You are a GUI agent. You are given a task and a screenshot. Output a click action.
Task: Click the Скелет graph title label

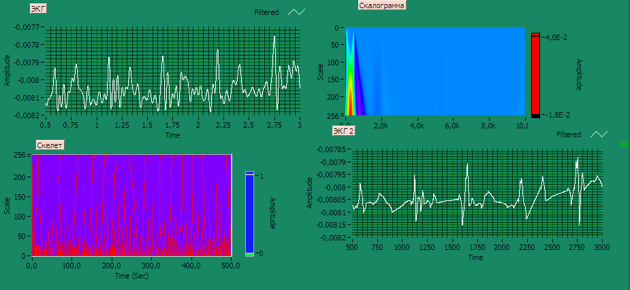click(x=51, y=146)
